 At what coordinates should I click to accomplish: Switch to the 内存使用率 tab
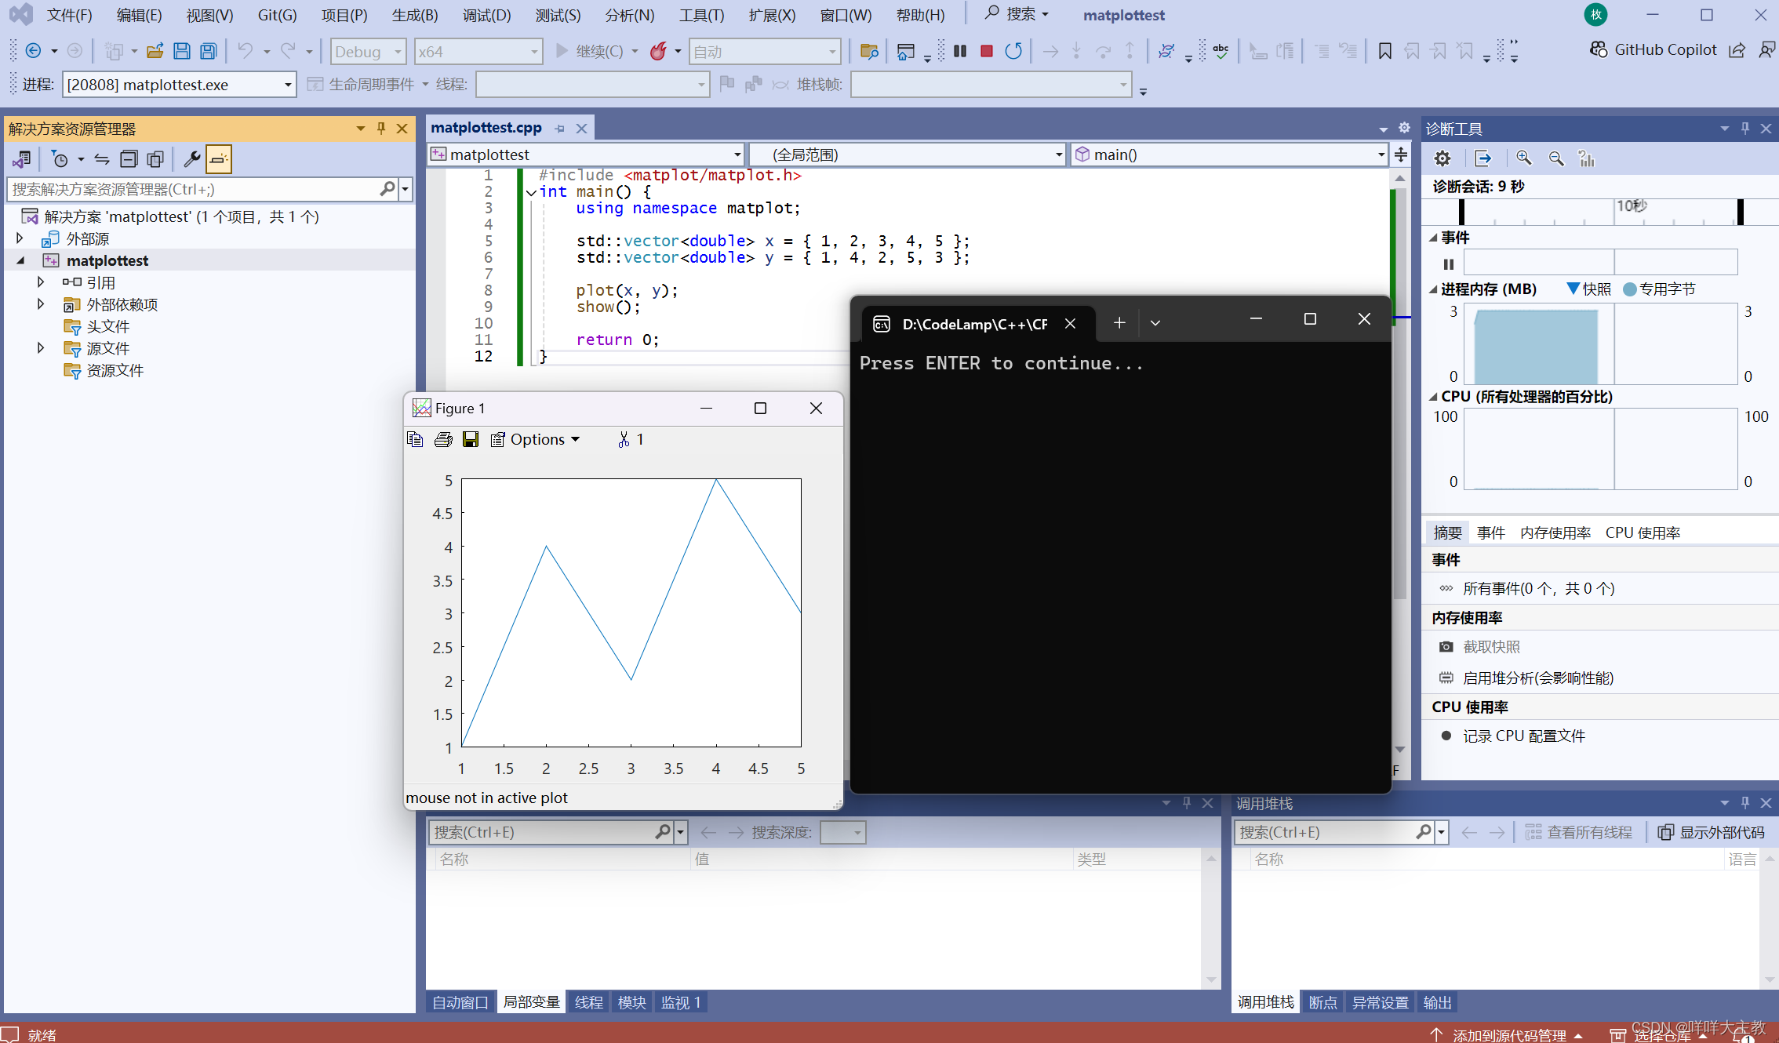point(1555,532)
